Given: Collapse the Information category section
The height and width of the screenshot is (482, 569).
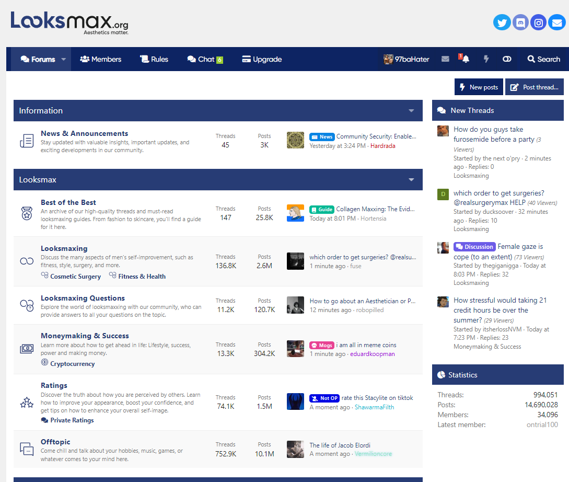Looking at the screenshot, I should (411, 111).
